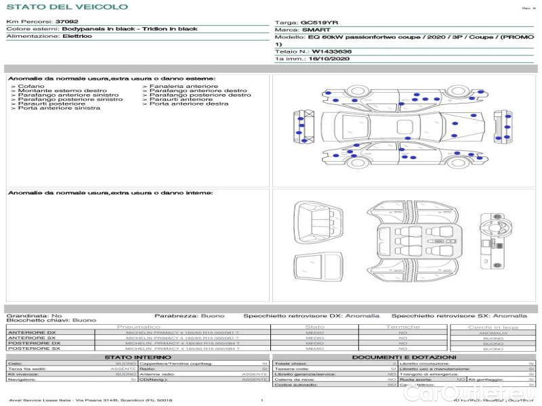Select the ANTERIORE SX tyre row label
The width and height of the screenshot is (542, 406).
tap(32, 338)
